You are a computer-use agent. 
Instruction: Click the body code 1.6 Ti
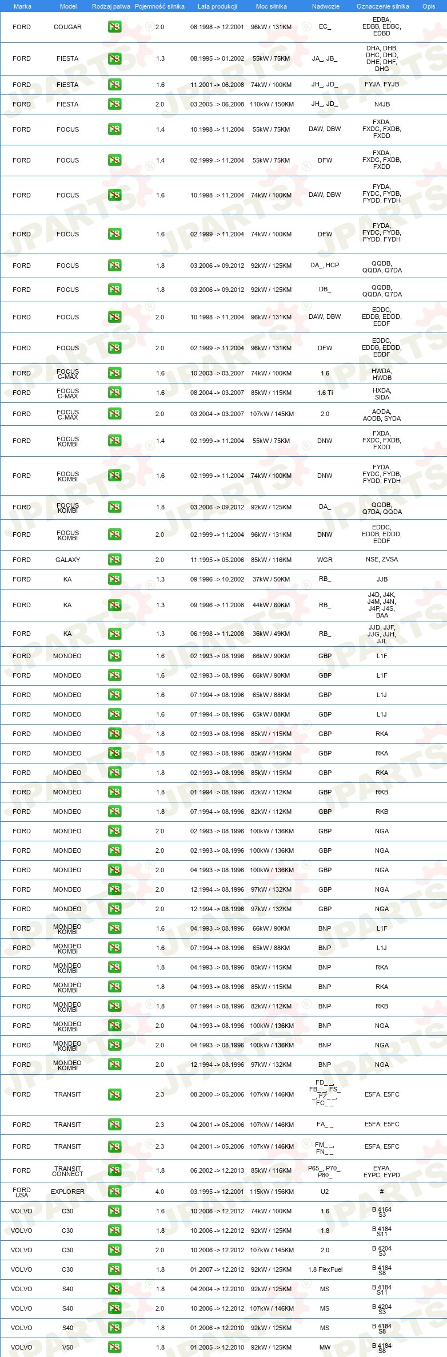coord(325,393)
